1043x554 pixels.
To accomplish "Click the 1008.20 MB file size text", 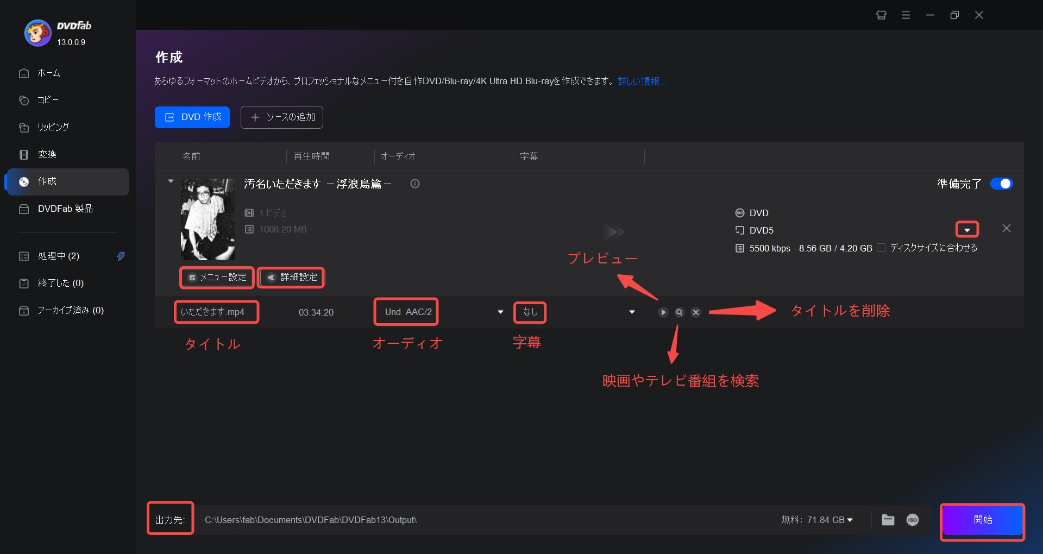I will coord(283,229).
